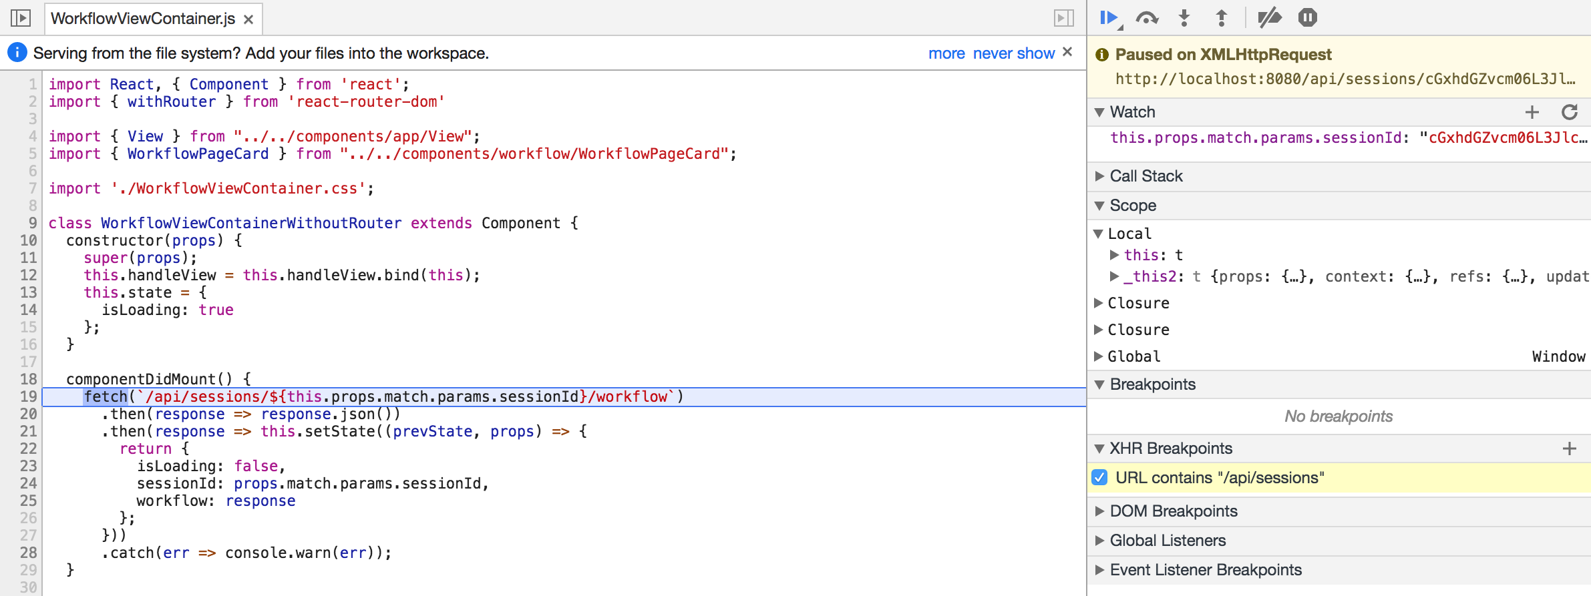
Task: Expand the second Closure scope
Action: [1098, 330]
